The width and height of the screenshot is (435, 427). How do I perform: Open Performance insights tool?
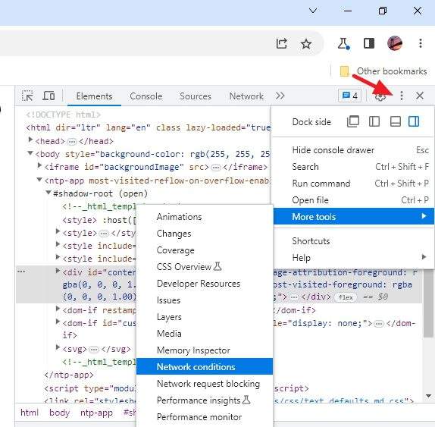pyautogui.click(x=205, y=400)
